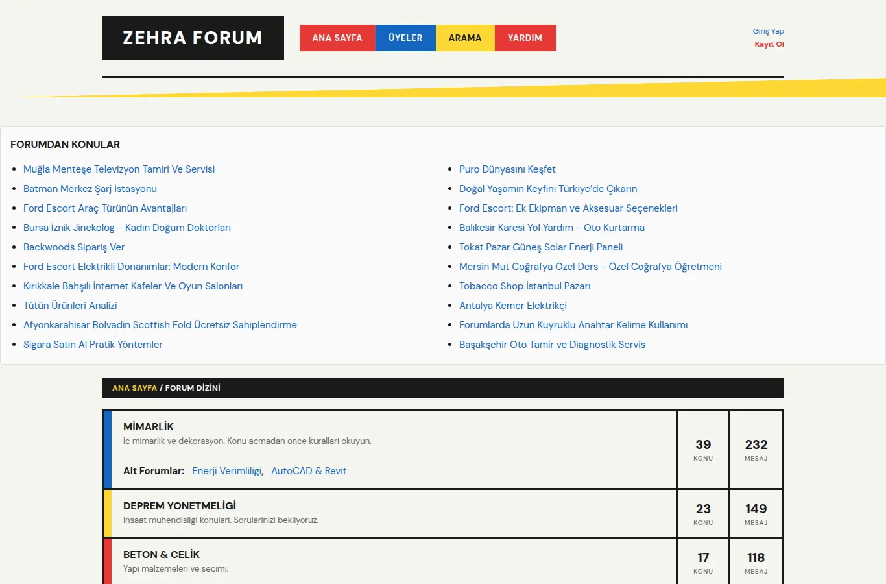Click the ZEHRA FORUM logo
This screenshot has width=886, height=584.
click(x=193, y=38)
